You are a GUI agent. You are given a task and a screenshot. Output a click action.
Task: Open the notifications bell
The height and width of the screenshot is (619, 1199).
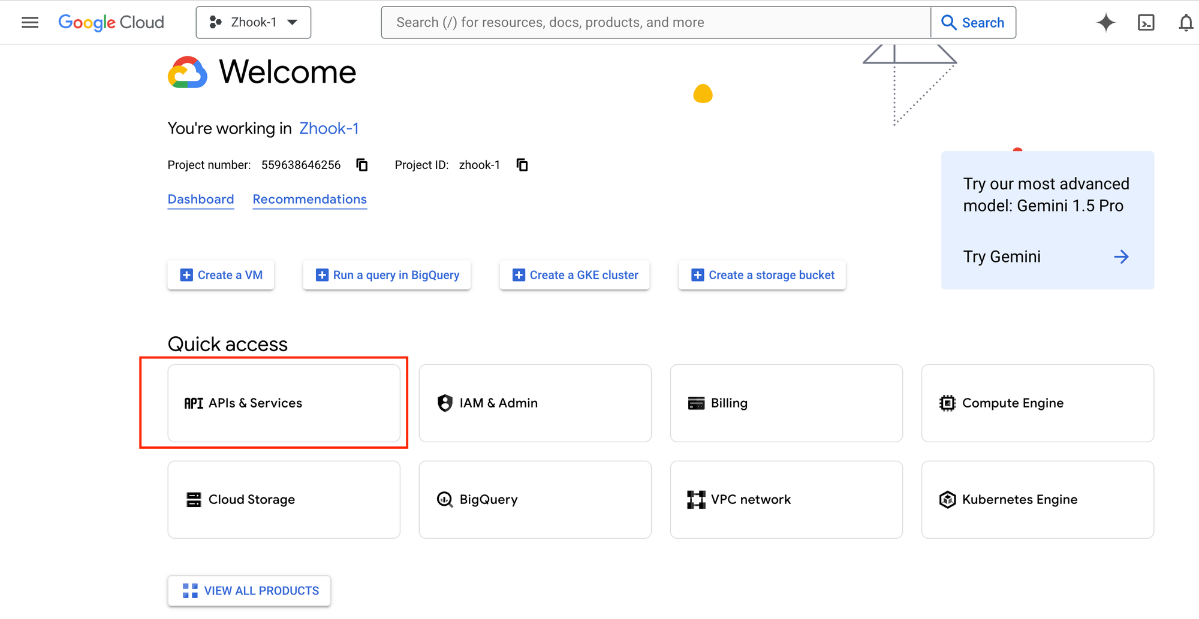point(1185,23)
